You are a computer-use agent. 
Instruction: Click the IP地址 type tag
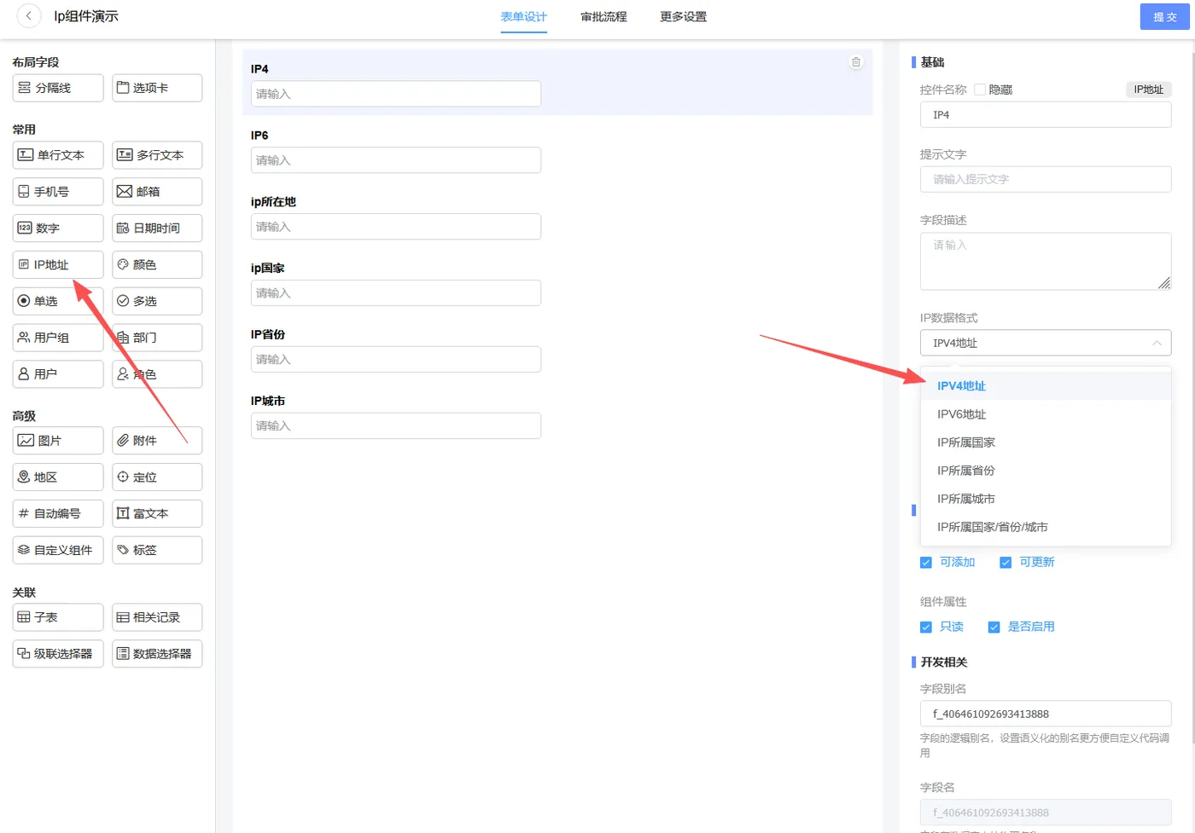[1148, 90]
